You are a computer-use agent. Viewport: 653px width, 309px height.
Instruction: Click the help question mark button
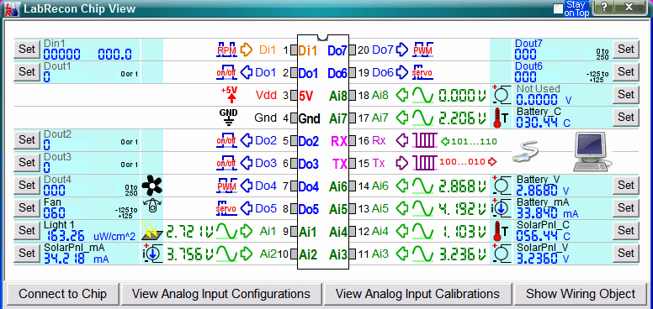tap(604, 8)
